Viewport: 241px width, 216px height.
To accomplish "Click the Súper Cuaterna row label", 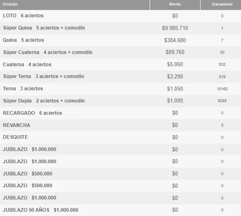I will 48,52.
